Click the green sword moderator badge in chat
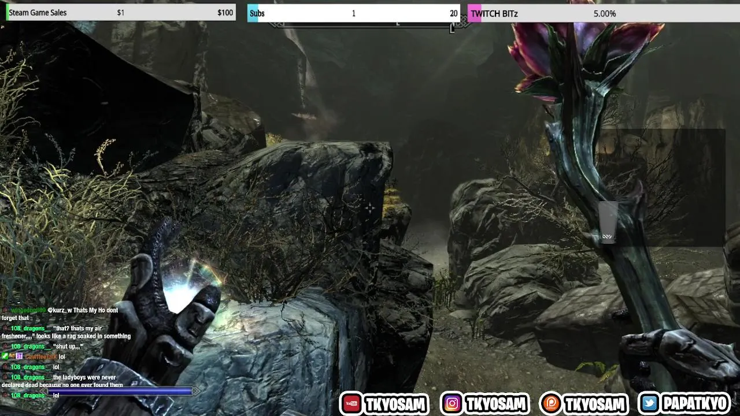740x416 pixels. click(5, 356)
